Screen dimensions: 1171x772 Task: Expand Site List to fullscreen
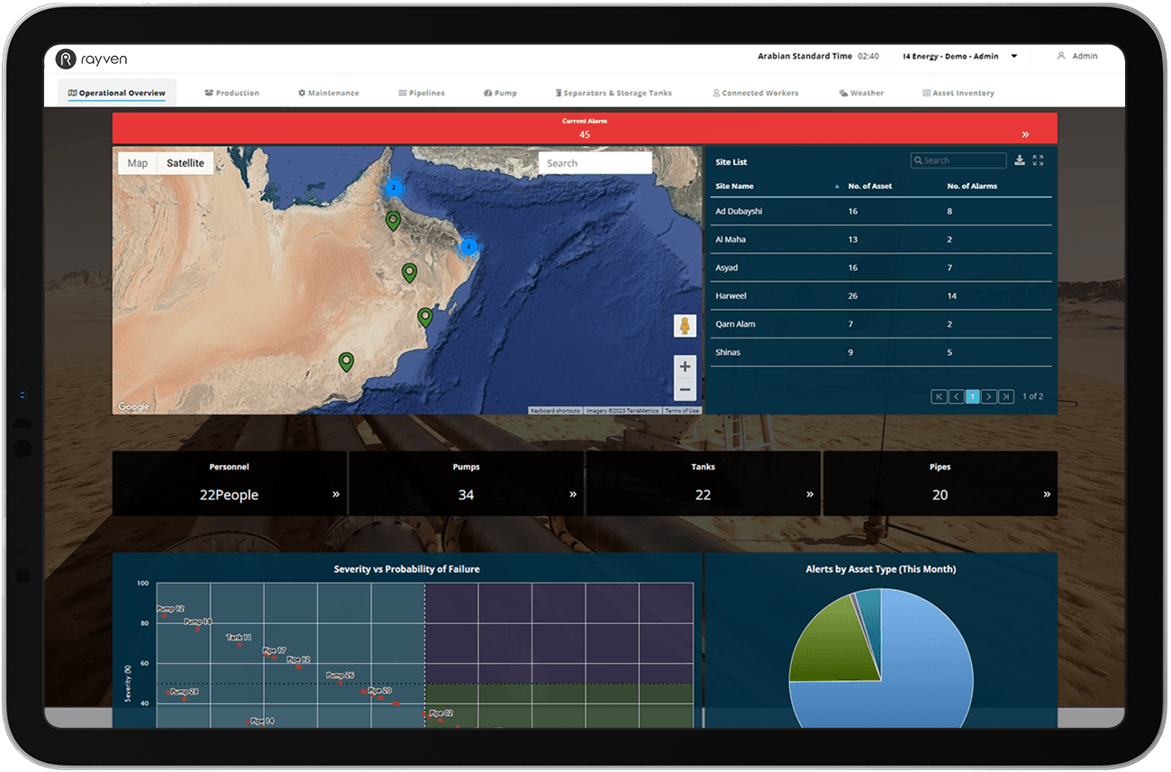pos(1039,160)
